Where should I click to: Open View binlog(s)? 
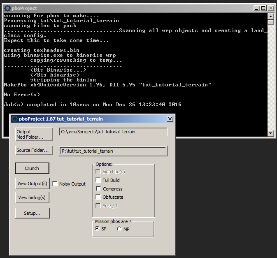click(x=32, y=198)
